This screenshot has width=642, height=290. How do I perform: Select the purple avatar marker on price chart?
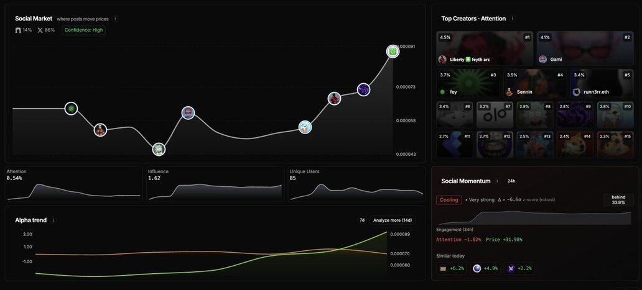point(363,90)
